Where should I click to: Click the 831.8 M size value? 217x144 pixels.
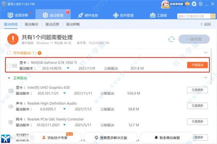(137, 68)
